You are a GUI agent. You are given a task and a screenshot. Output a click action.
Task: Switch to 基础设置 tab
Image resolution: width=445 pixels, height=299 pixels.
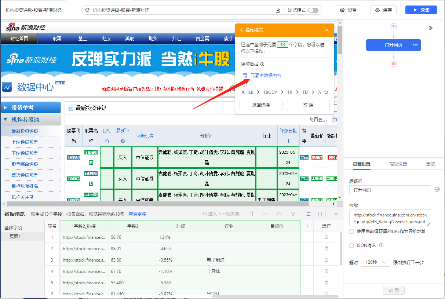point(361,164)
